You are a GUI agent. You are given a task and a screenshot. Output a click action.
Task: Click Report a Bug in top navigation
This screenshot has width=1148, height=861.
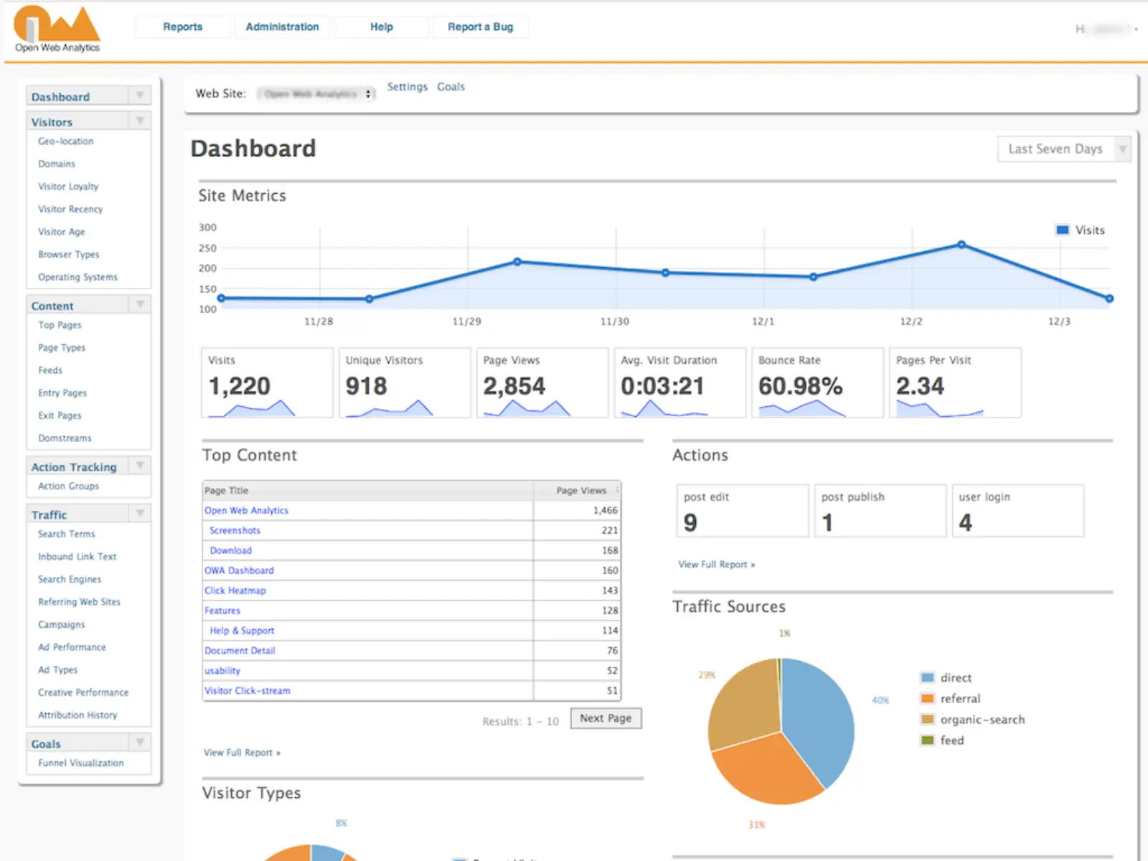(x=480, y=27)
